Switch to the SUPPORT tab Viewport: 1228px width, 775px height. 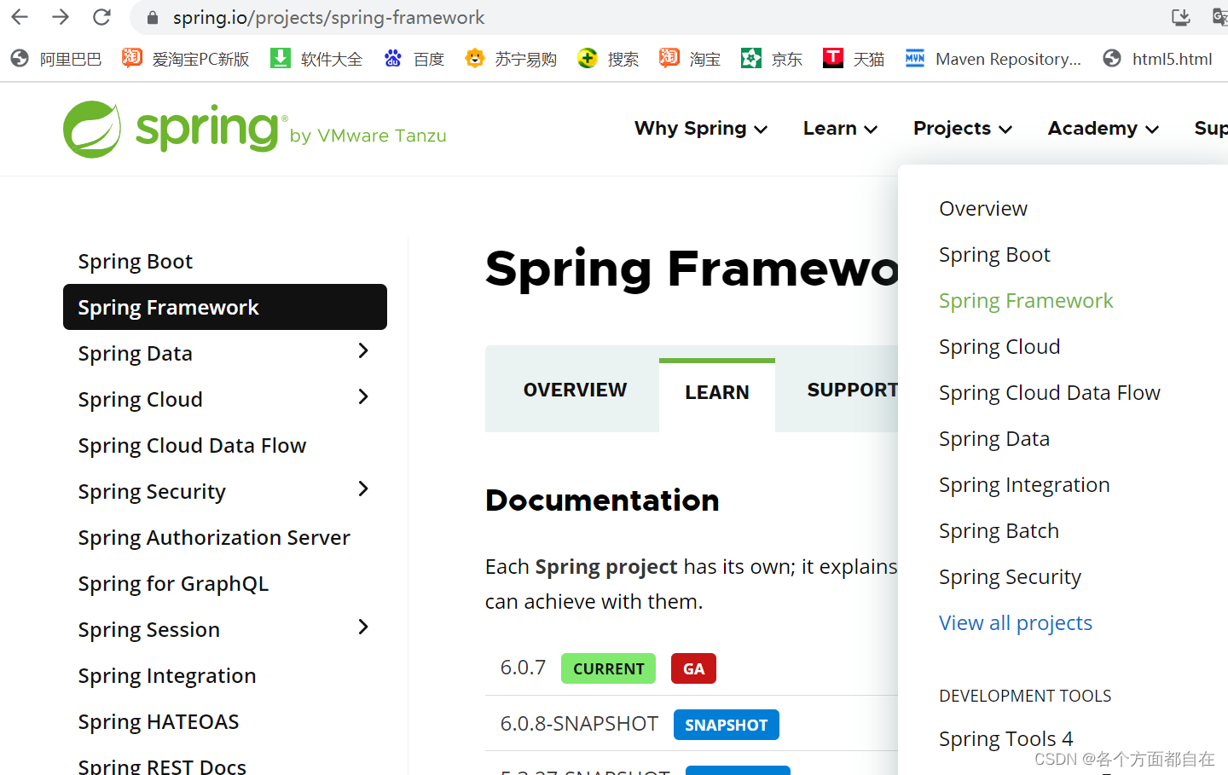point(852,390)
